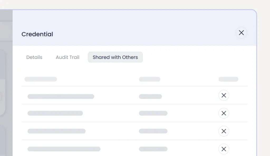This screenshot has width=270, height=156.
Task: Click the first column header placeholder
Action: pyautogui.click(x=41, y=79)
